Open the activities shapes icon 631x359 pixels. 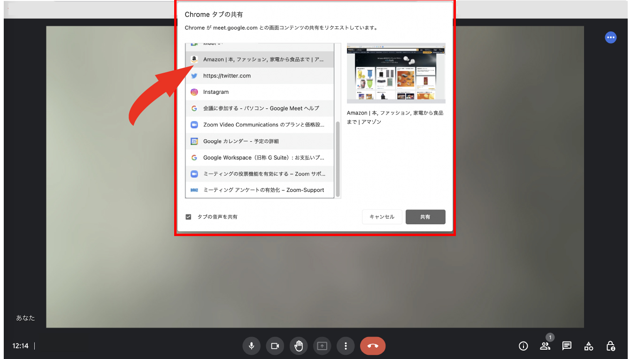click(588, 346)
